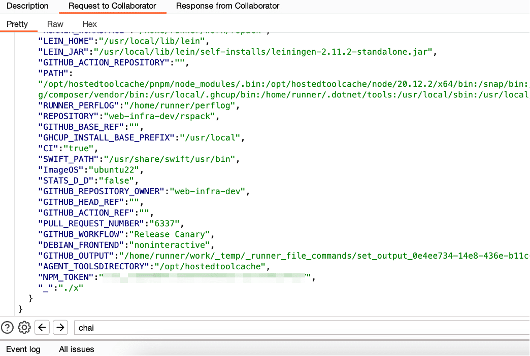Open the search help icon
The height and width of the screenshot is (356, 530).
coord(8,327)
